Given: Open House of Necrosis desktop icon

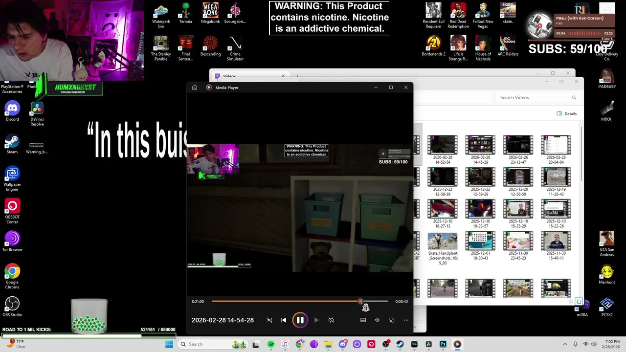Looking at the screenshot, I should coord(483,48).
